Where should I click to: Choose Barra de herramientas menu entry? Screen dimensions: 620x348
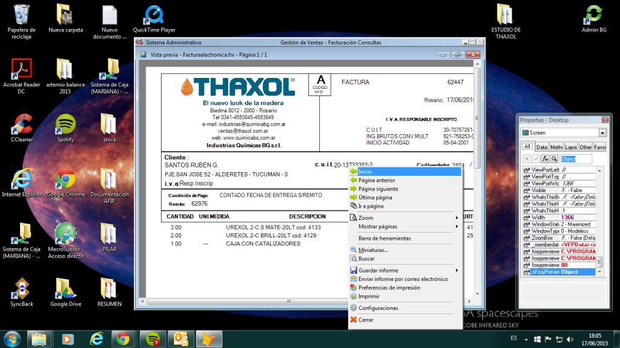click(405, 238)
